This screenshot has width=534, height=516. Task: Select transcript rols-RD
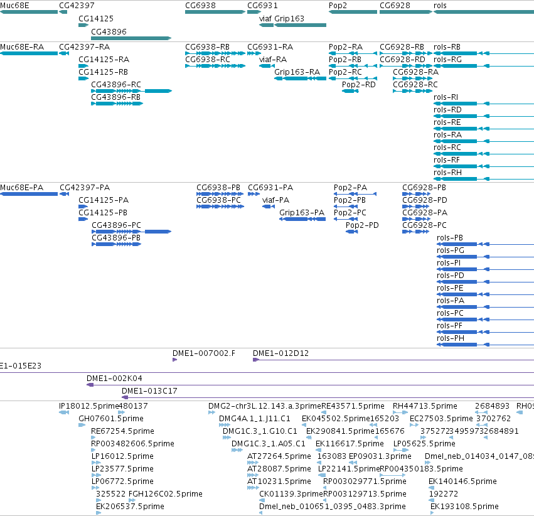447,110
